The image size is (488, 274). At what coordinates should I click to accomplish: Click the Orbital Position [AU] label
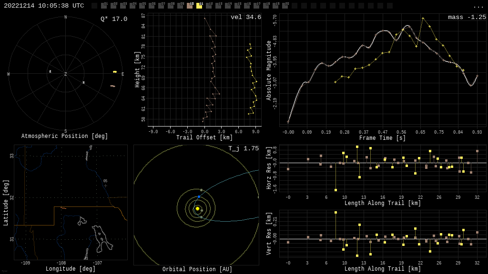click(197, 269)
